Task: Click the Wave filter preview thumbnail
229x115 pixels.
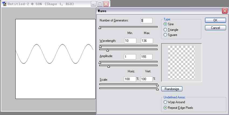Action: click(x=181, y=62)
